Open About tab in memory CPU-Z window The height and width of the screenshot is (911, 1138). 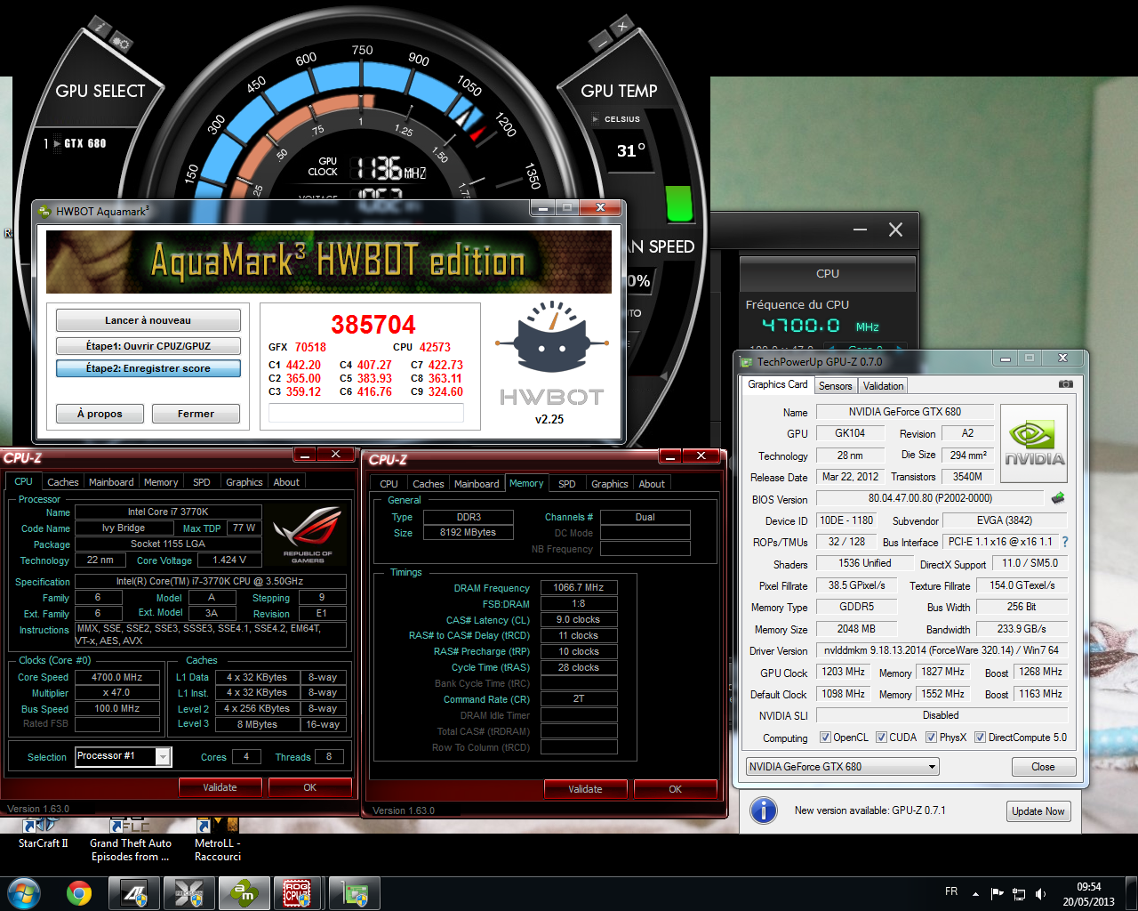coord(652,484)
